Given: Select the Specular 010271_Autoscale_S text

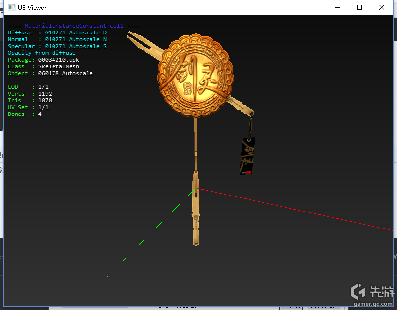Looking at the screenshot, I should point(57,46).
